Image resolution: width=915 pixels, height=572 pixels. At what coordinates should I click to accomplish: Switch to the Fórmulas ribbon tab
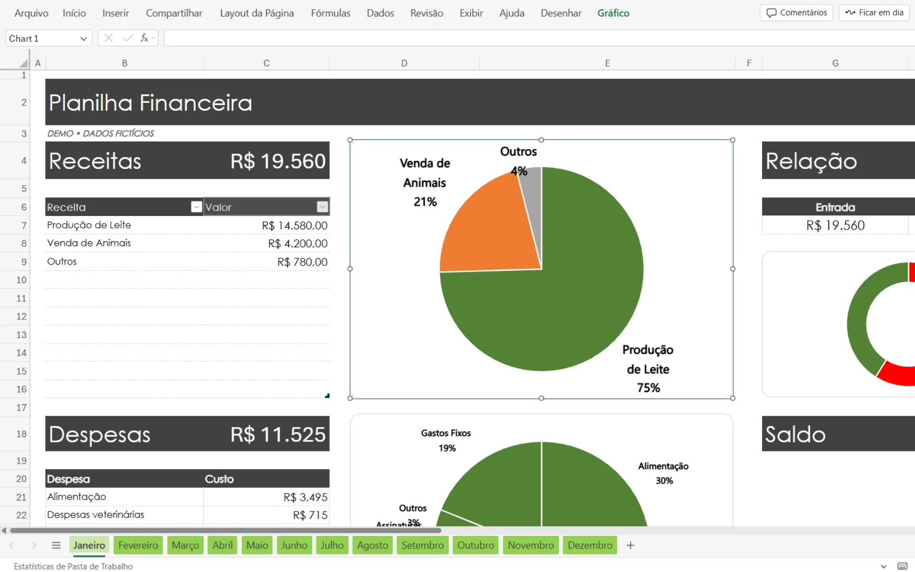330,13
